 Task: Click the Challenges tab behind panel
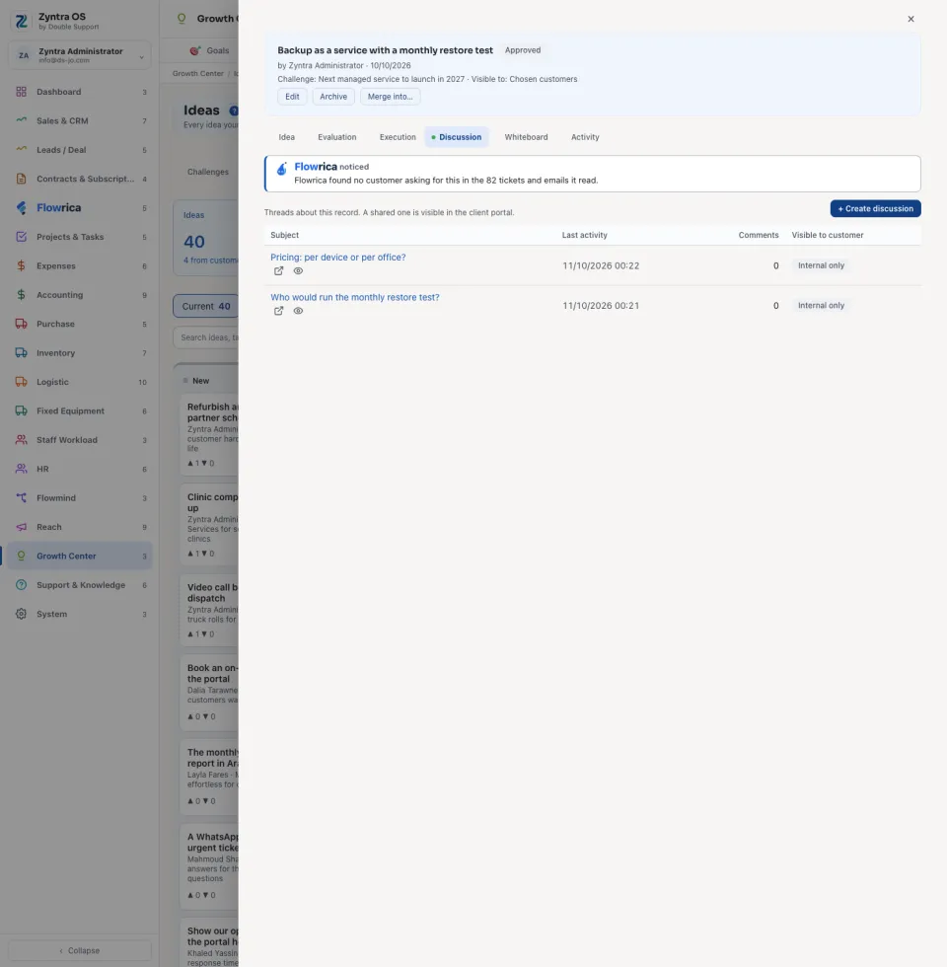[208, 172]
